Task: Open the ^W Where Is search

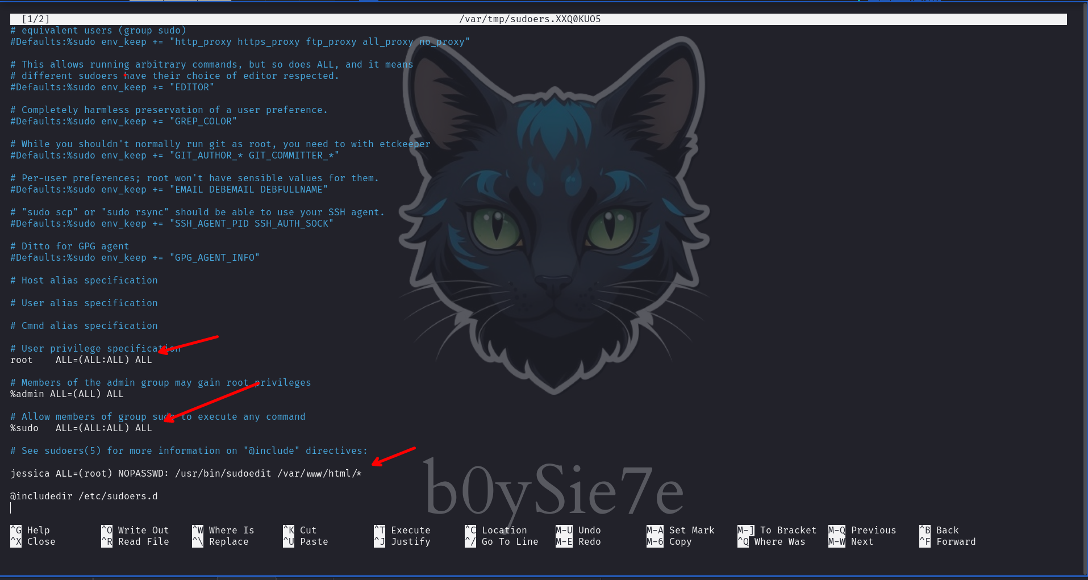Action: tap(223, 530)
